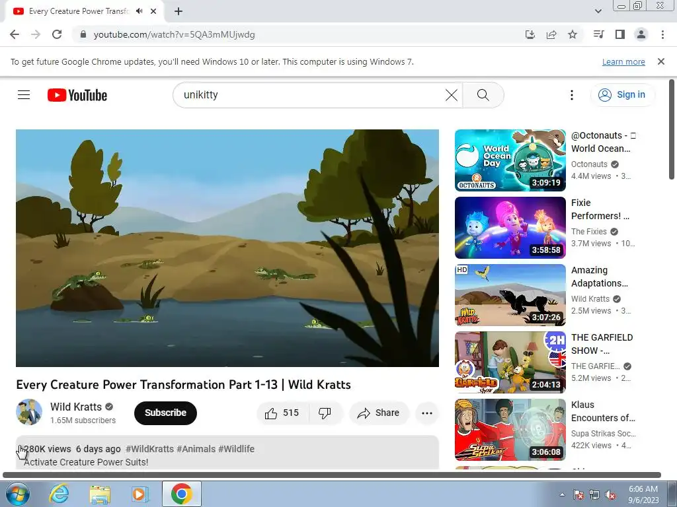This screenshot has height=507, width=677.
Task: Visit the Octonauts channel name
Action: point(589,164)
